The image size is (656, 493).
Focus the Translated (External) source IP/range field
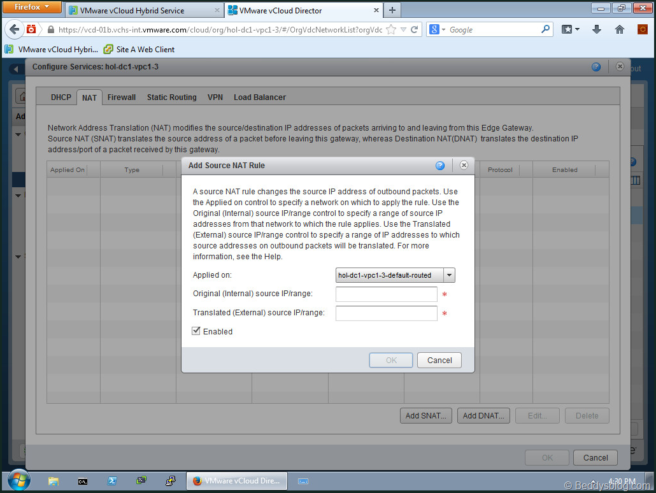386,313
